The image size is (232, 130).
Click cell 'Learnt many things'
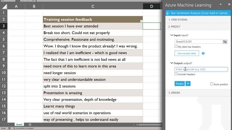pyautogui.click(x=93, y=106)
